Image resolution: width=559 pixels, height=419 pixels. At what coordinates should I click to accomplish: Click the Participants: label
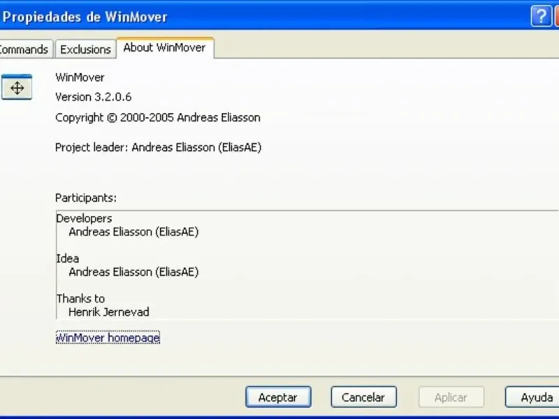(86, 198)
